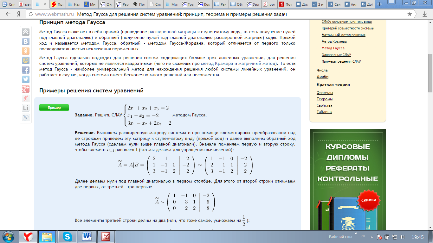Open 'Таблицы' link under Краткая теория
This screenshot has height=243, width=433.
point(324,112)
